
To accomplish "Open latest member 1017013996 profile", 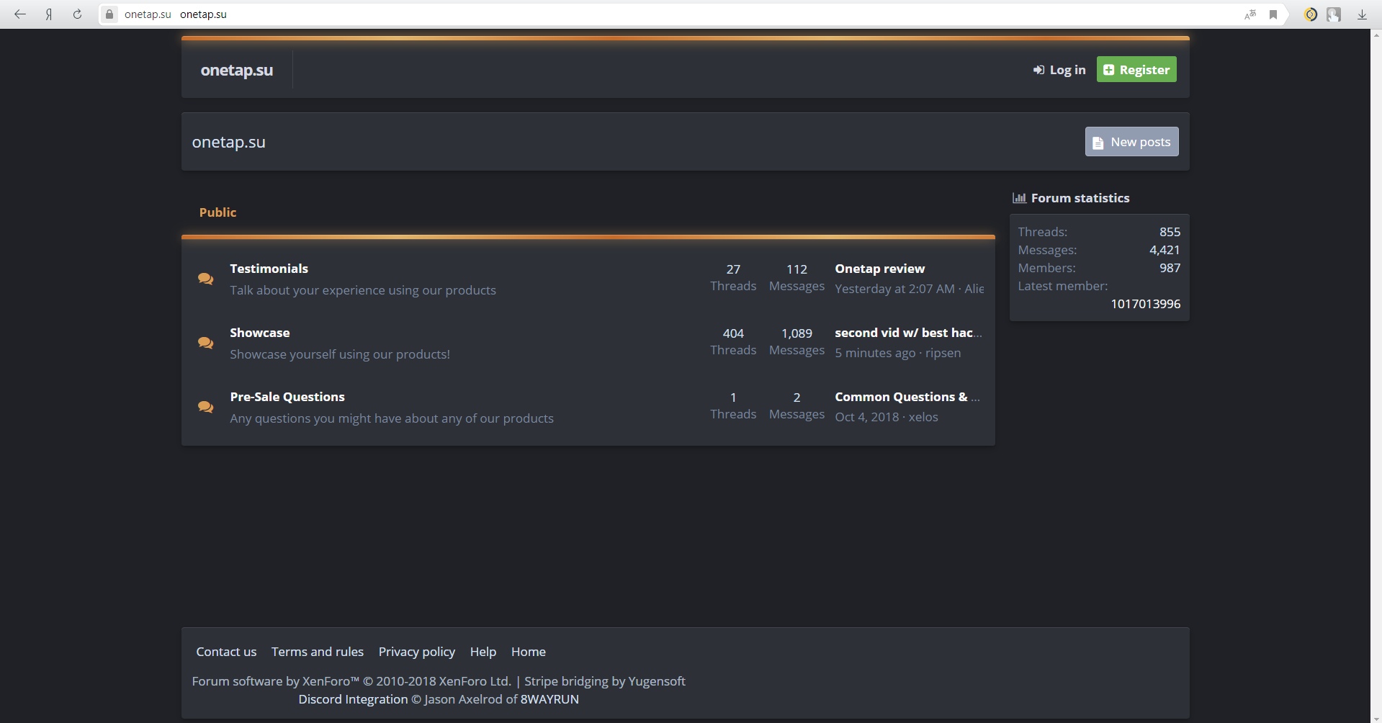I will [x=1146, y=304].
